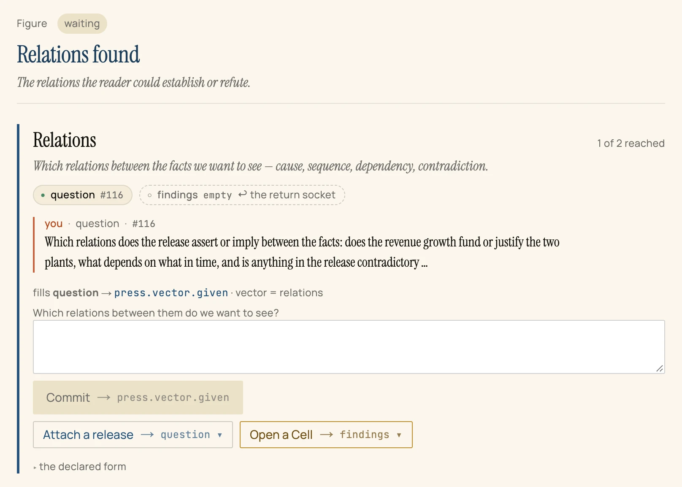Select the question #116 chip
This screenshot has width=682, height=487.
click(83, 195)
